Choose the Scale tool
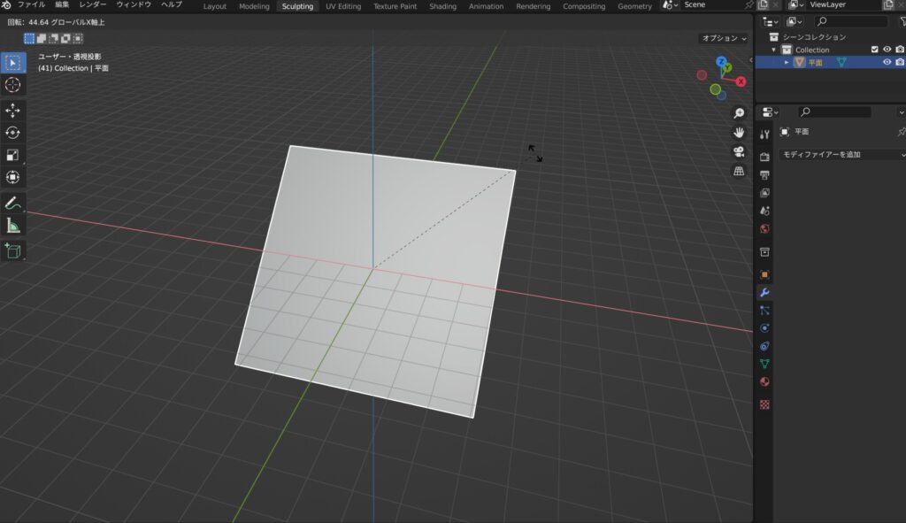Screen dimensions: 906x523 [13, 155]
